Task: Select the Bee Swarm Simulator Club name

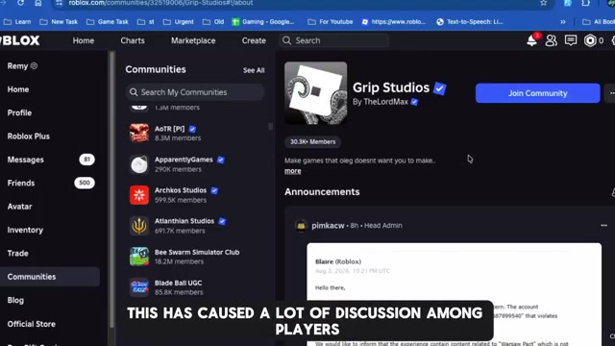Action: pos(197,252)
